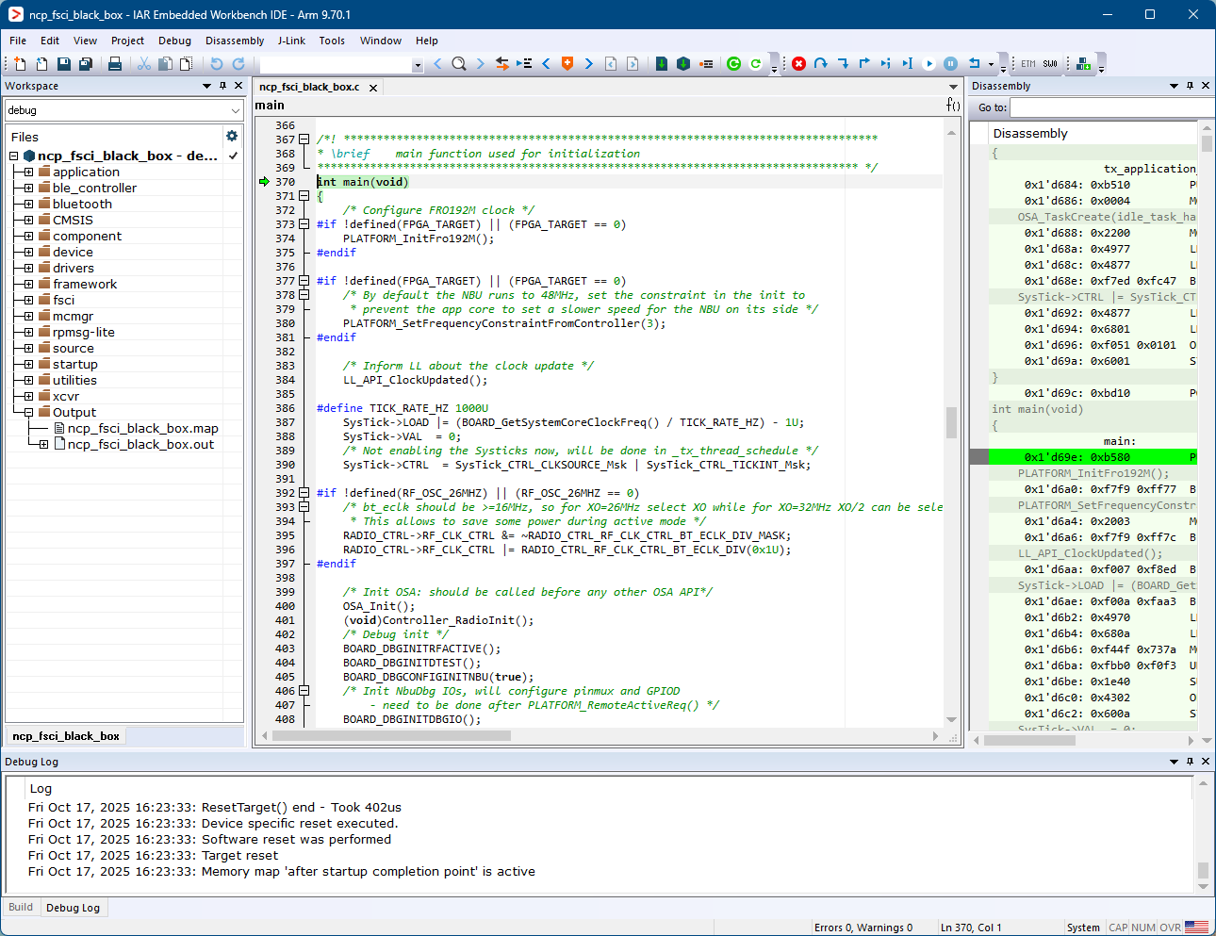Click the Step Into icon
This screenshot has width=1216, height=936.
point(844,63)
